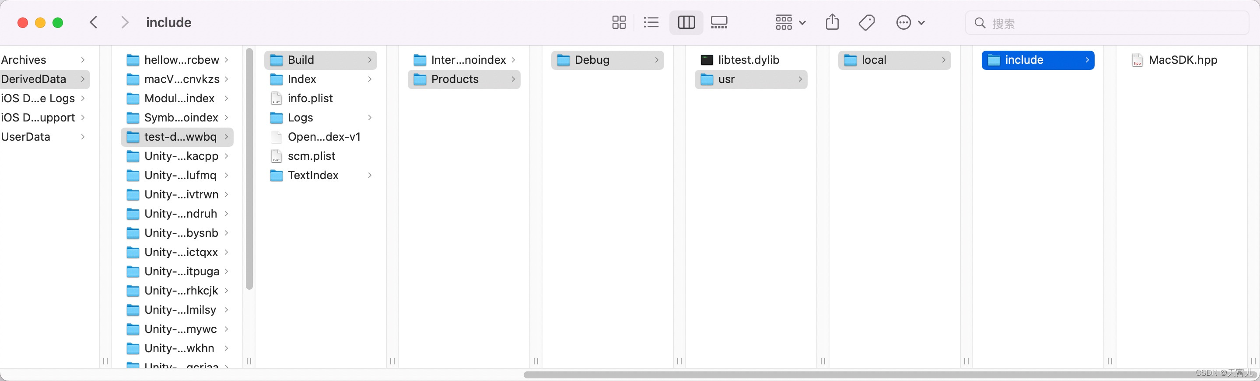
Task: Select the Archives folder row
Action: pyautogui.click(x=45, y=59)
